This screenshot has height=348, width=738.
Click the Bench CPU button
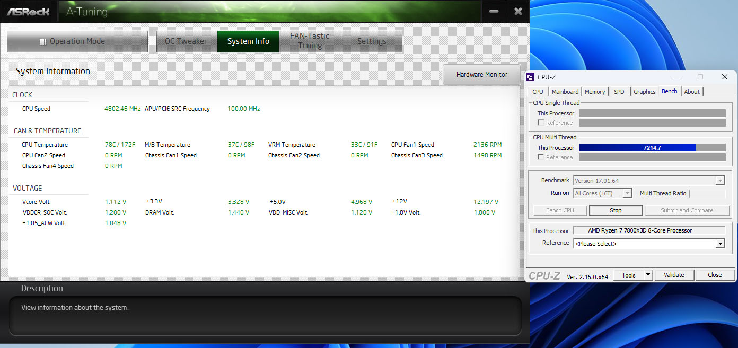[560, 210]
